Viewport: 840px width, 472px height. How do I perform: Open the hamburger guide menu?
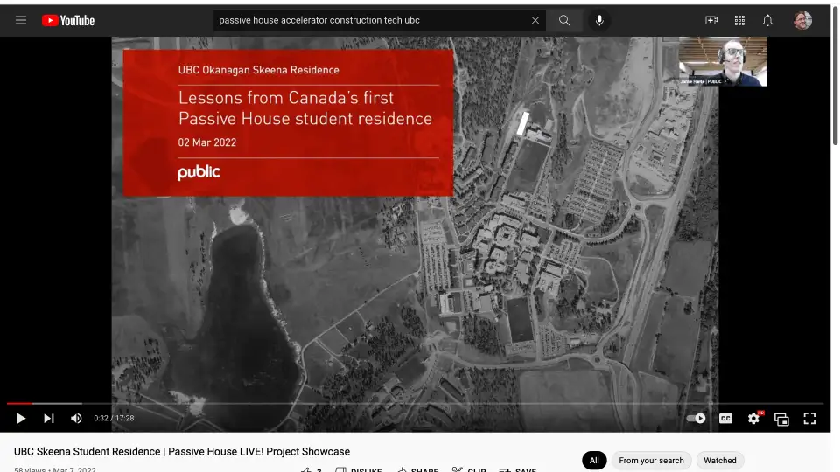click(21, 20)
